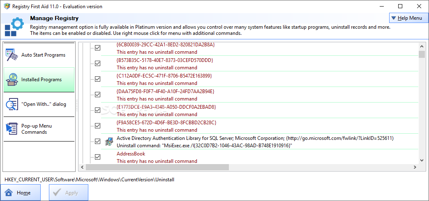The height and width of the screenshot is (201, 429).
Task: Uncheck the {B573B35C-5178-40E7-8373-03CEFD570DDD} entry checkbox
Action: pos(97,63)
